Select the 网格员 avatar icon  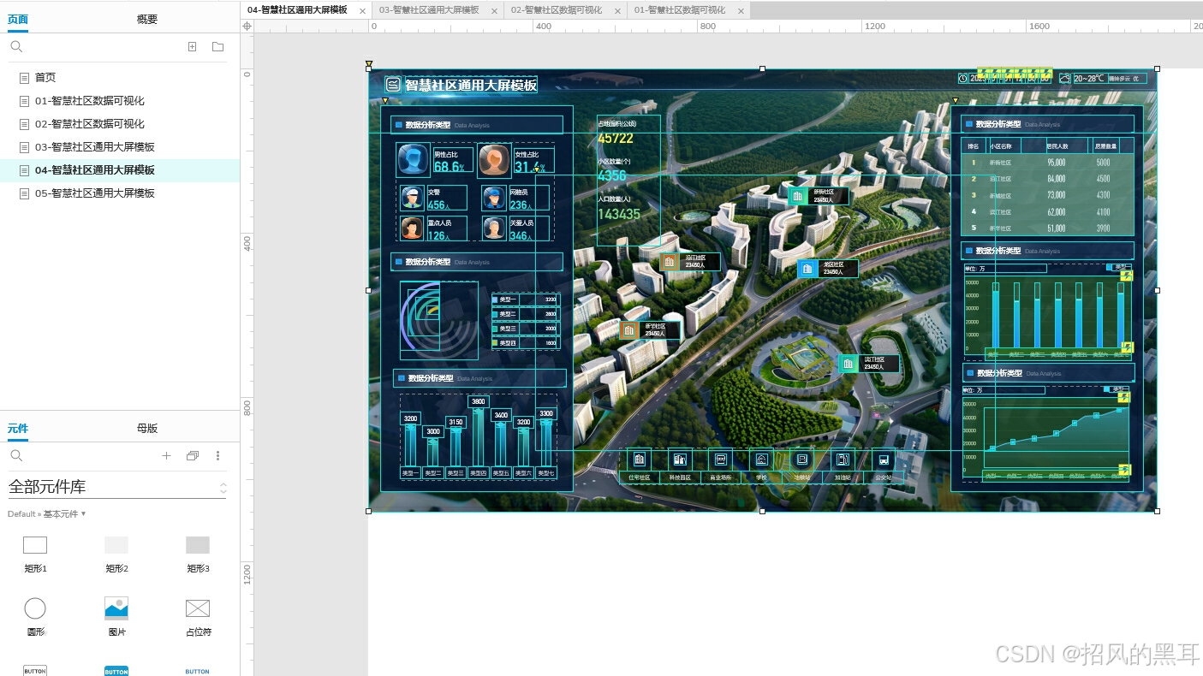[494, 198]
